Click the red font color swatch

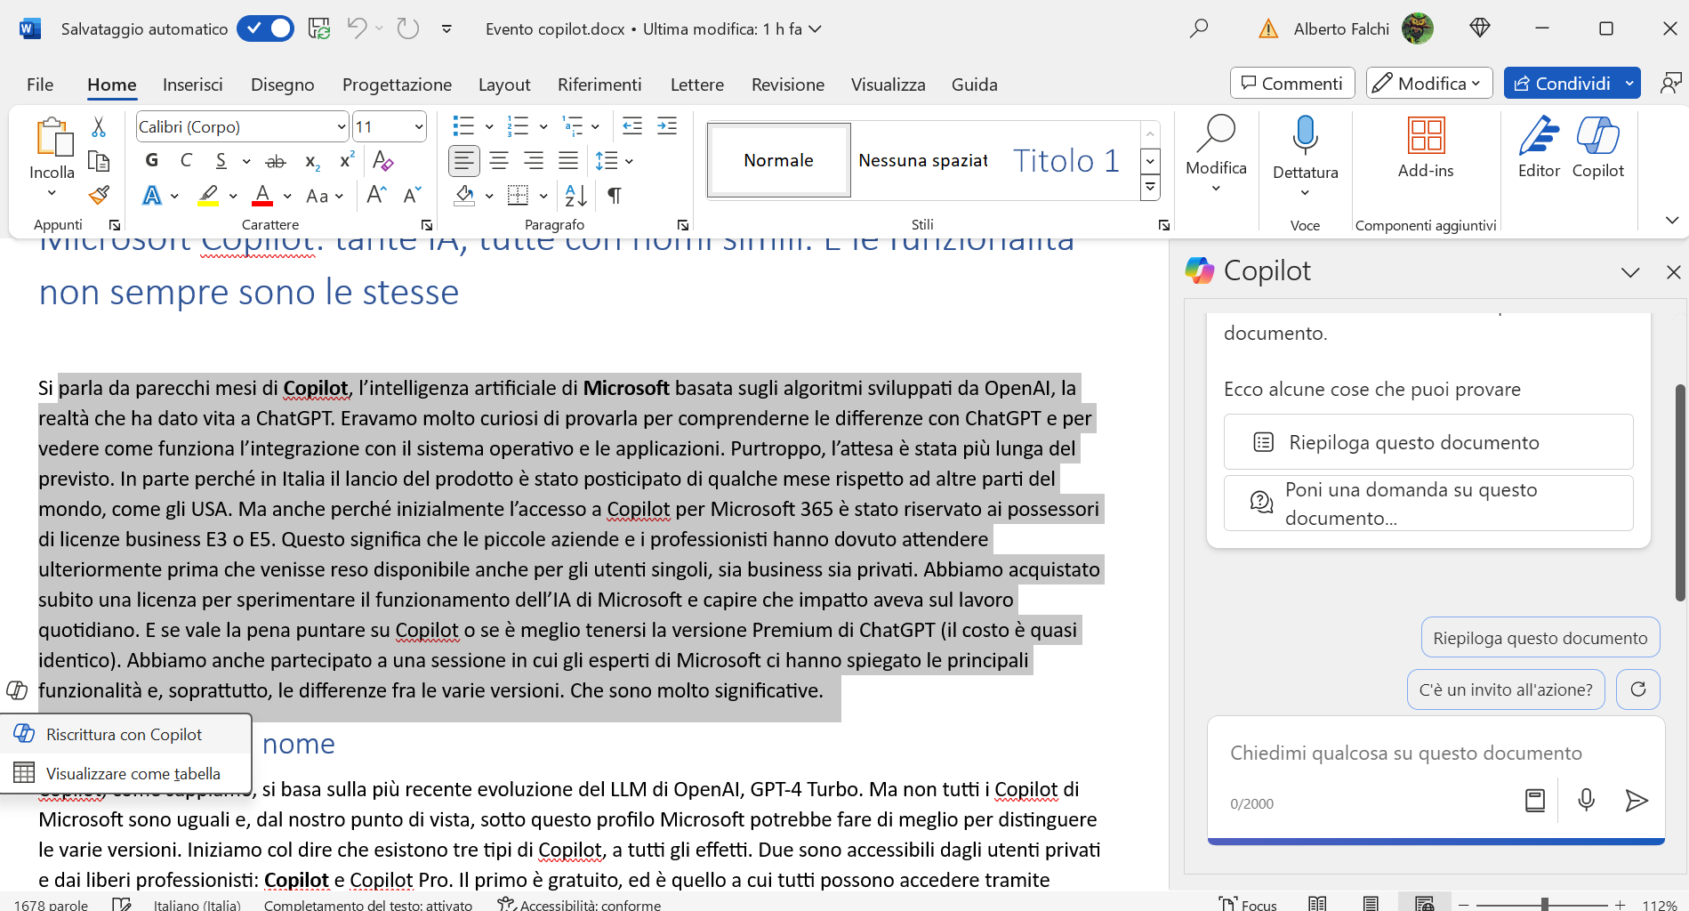[262, 195]
